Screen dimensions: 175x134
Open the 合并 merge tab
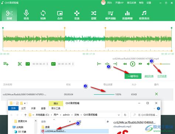pyautogui.click(x=60, y=15)
